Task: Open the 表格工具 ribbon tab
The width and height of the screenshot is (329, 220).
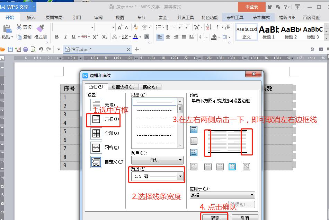Action: (x=235, y=18)
